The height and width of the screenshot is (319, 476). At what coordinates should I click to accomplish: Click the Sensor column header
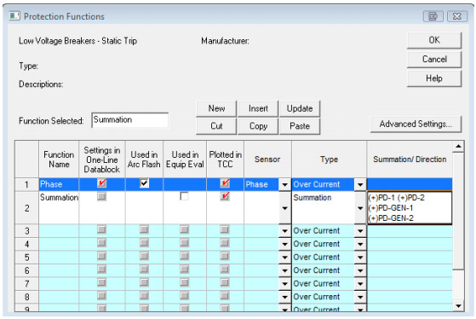(x=267, y=159)
